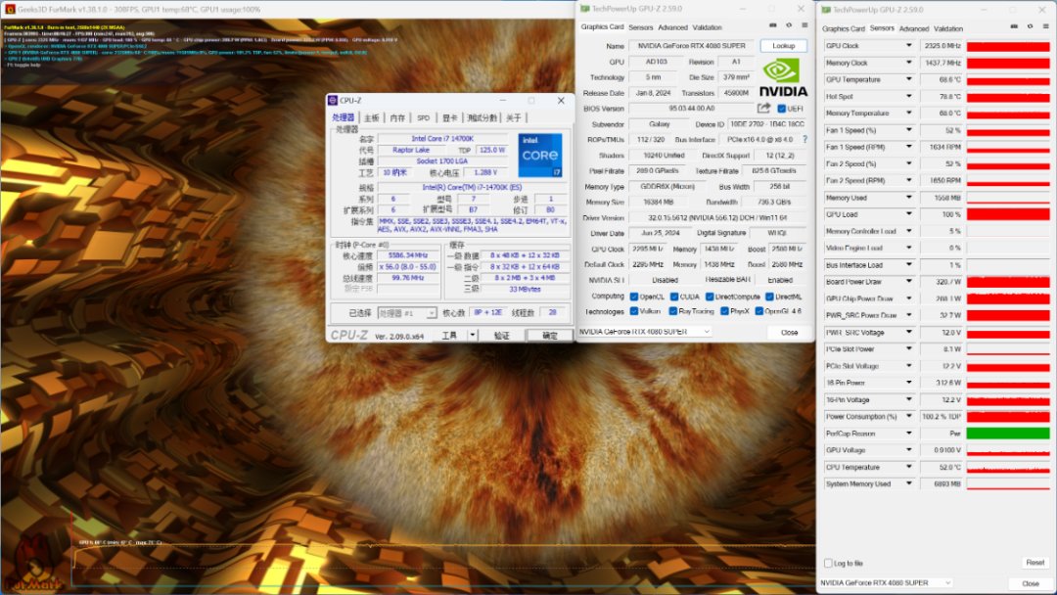Click the BIOS share/export icon
The height and width of the screenshot is (595, 1057).
pyautogui.click(x=763, y=108)
